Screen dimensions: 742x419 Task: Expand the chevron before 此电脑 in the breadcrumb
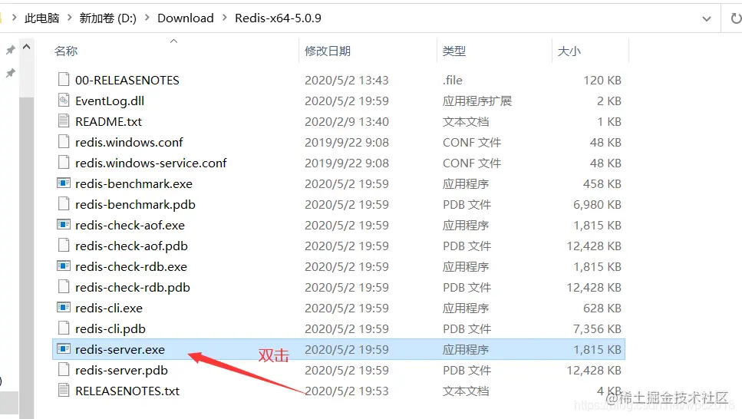point(15,18)
